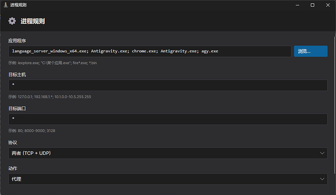Click the chevron arrow of the protocol combo box

(x=322, y=153)
